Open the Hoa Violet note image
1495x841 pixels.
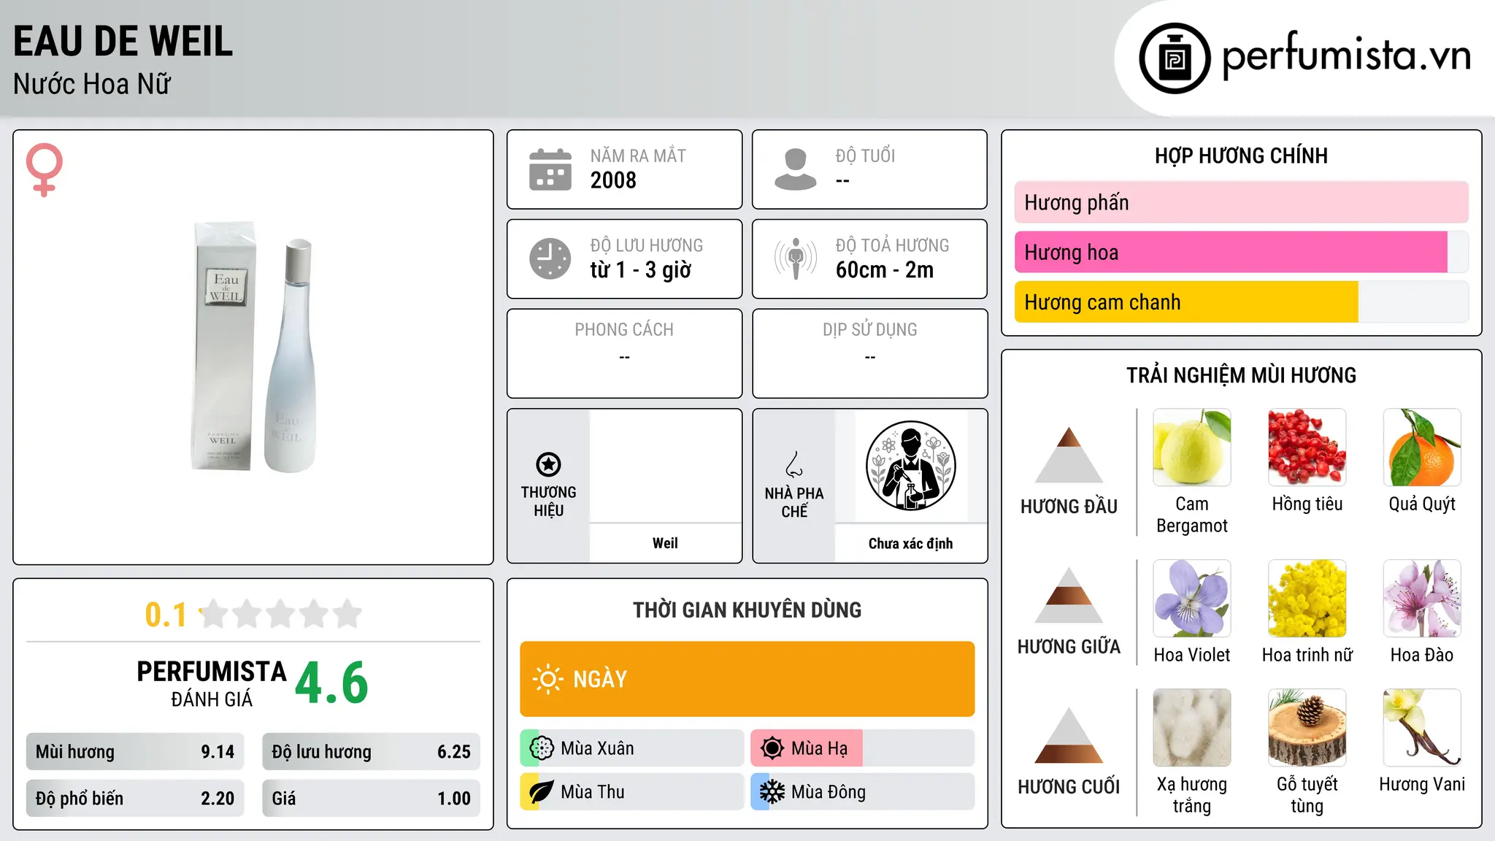pyautogui.click(x=1192, y=599)
